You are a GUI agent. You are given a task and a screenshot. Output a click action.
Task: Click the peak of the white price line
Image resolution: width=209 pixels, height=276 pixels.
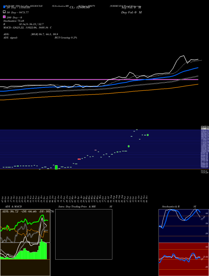point(184,56)
